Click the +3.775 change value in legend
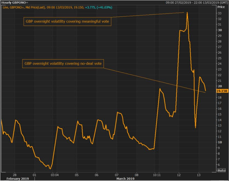 tap(90, 7)
